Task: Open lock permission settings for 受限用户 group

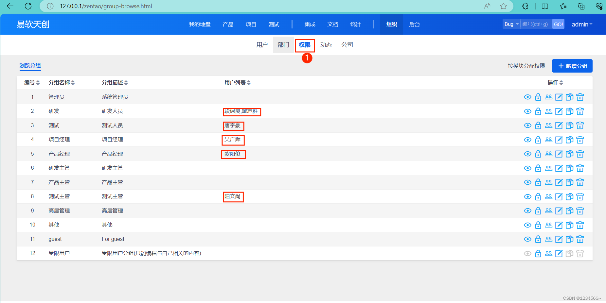Action: 538,254
